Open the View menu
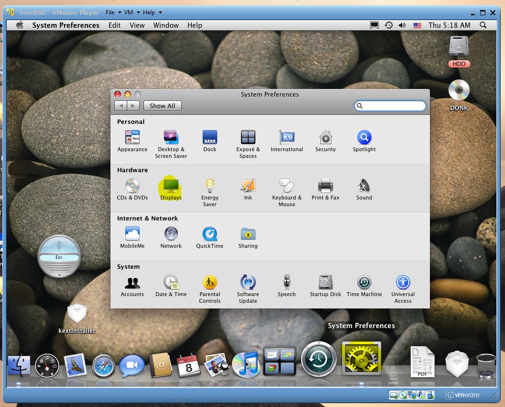This screenshot has width=505, height=407. [x=137, y=25]
